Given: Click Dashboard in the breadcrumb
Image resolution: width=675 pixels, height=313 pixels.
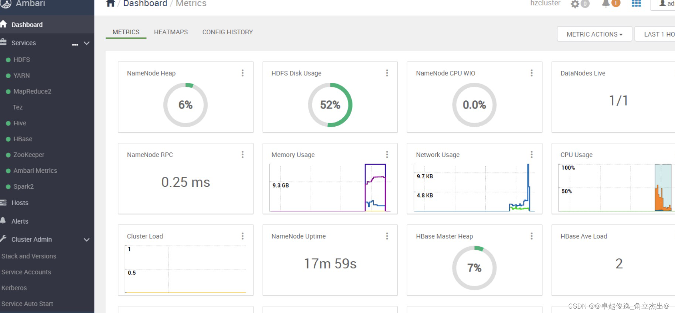Looking at the screenshot, I should (x=145, y=3).
